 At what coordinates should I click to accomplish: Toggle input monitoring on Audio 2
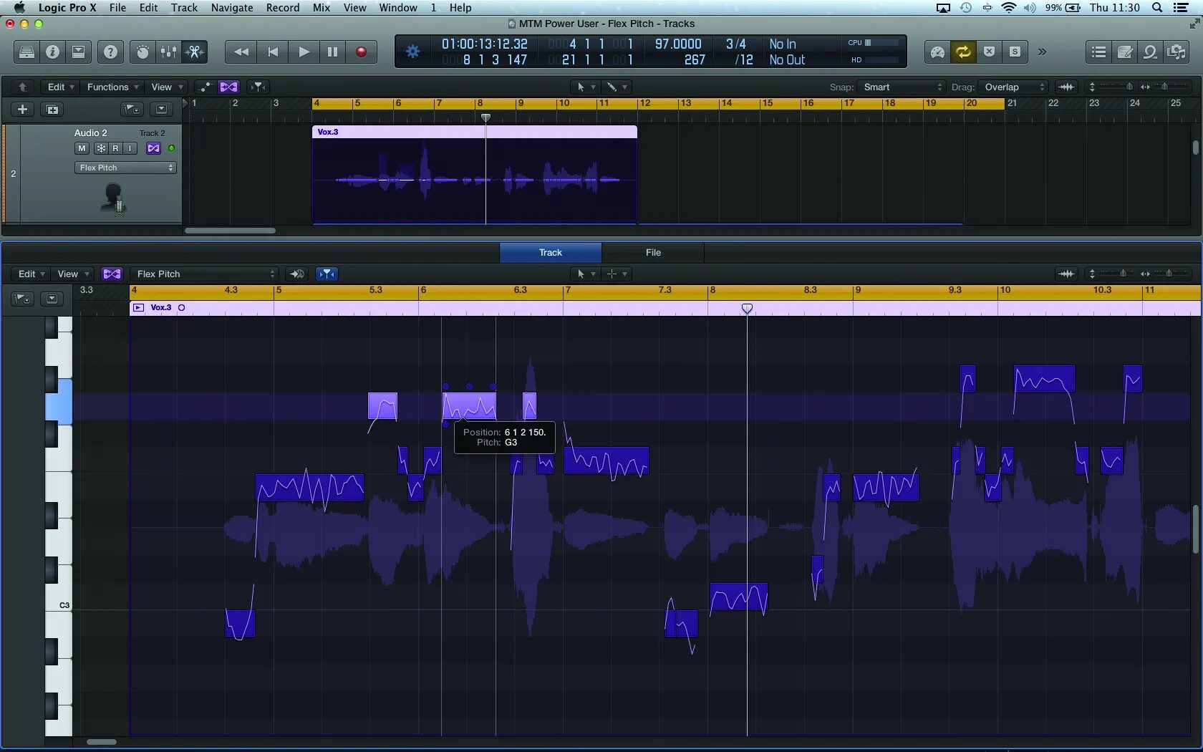pyautogui.click(x=130, y=148)
